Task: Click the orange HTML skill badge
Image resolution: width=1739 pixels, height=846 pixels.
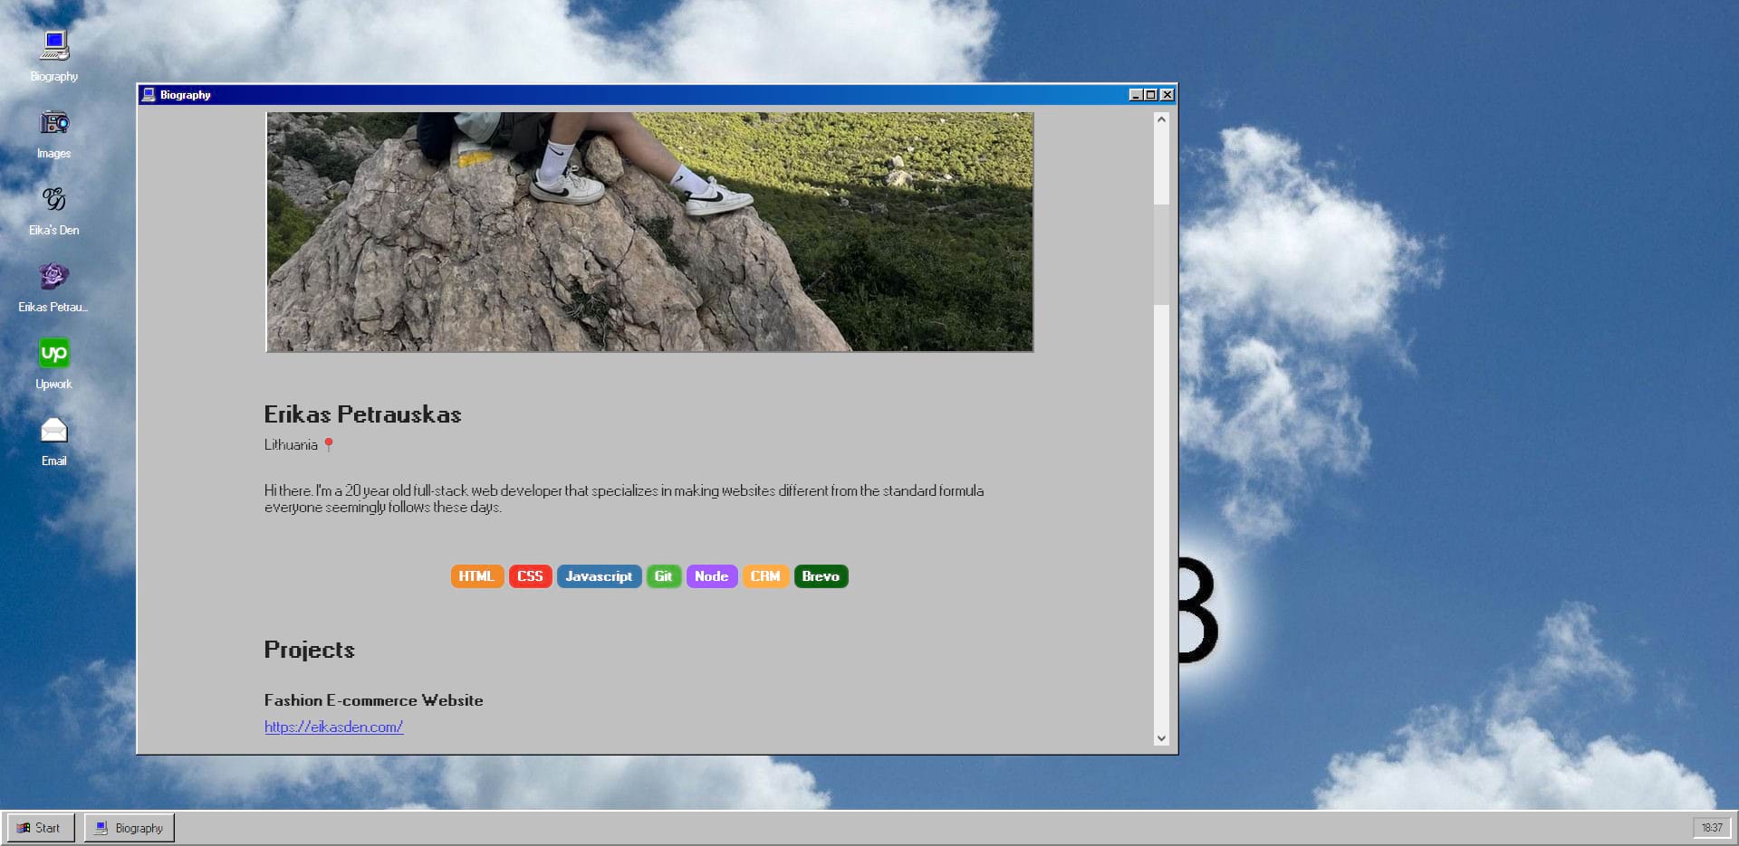Action: tap(476, 576)
